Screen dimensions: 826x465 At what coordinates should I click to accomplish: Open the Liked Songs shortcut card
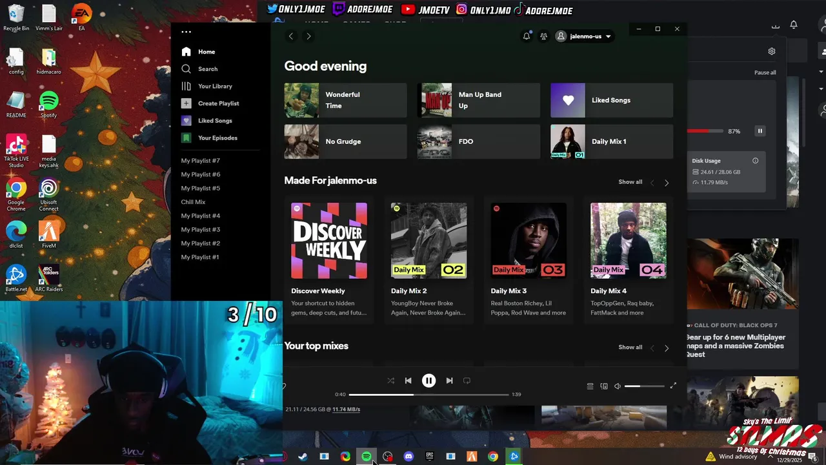[611, 100]
